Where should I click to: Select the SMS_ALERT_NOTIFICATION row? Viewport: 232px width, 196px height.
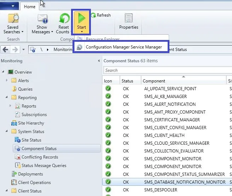tap(167, 104)
